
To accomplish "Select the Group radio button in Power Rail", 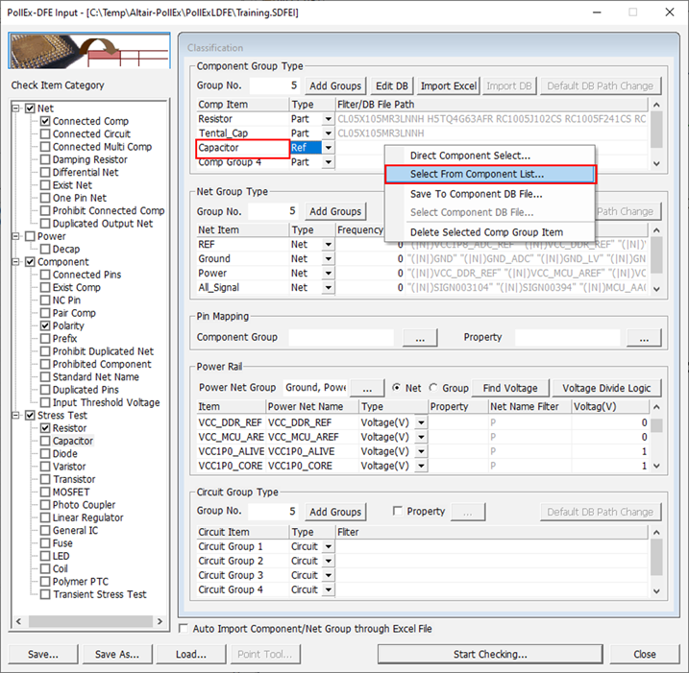I will [432, 388].
